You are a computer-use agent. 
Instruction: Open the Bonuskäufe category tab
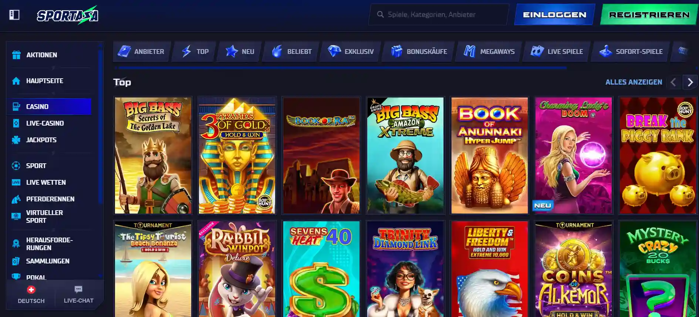point(419,51)
